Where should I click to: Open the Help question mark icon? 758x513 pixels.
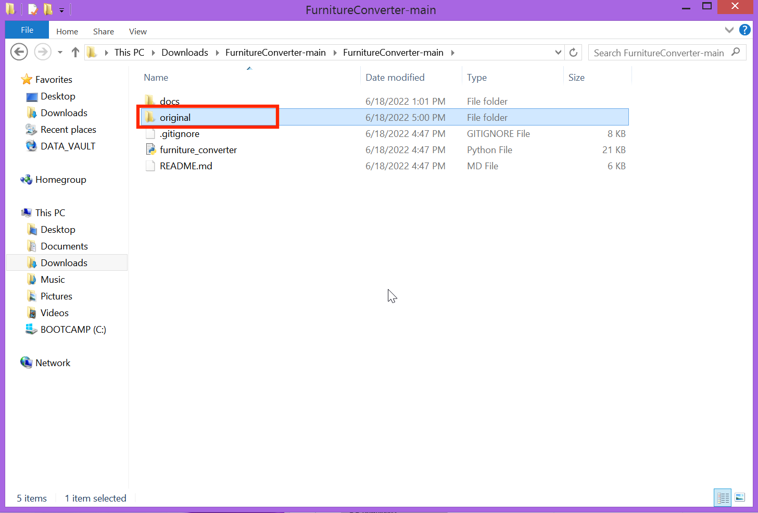click(x=744, y=30)
